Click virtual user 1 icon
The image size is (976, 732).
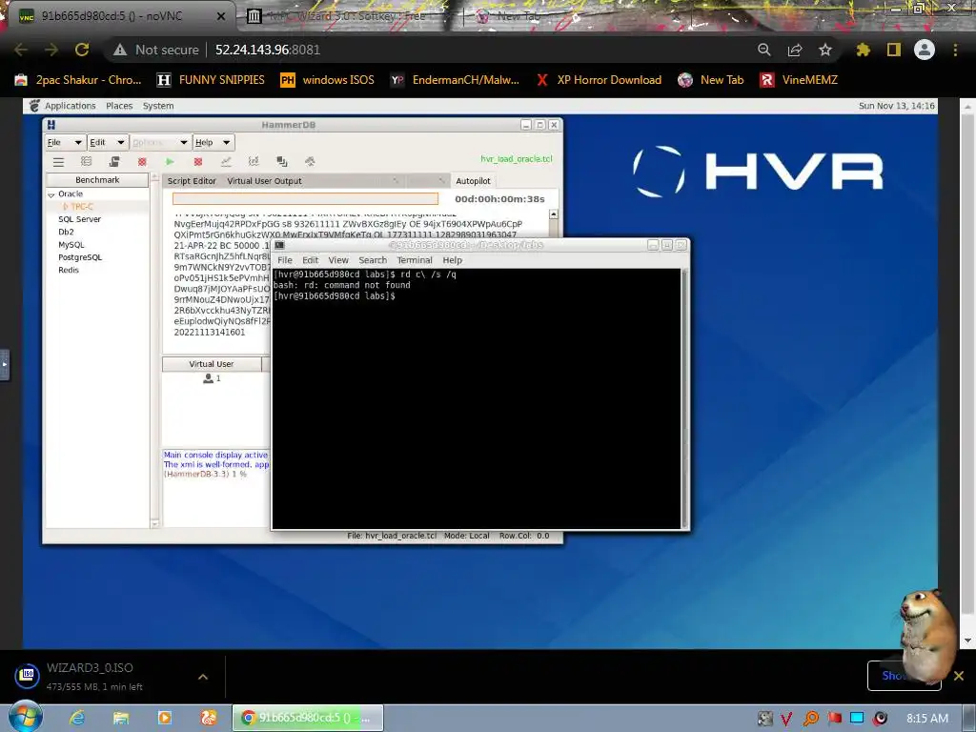[x=208, y=378]
